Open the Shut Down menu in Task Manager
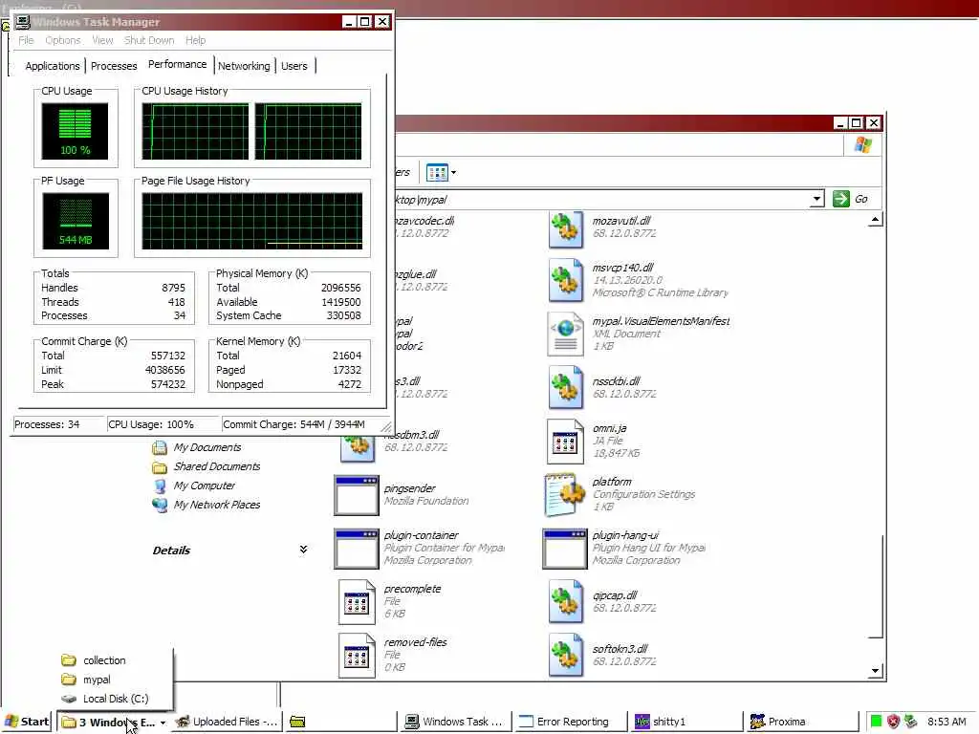Screen dimensions: 979x734 pos(149,40)
